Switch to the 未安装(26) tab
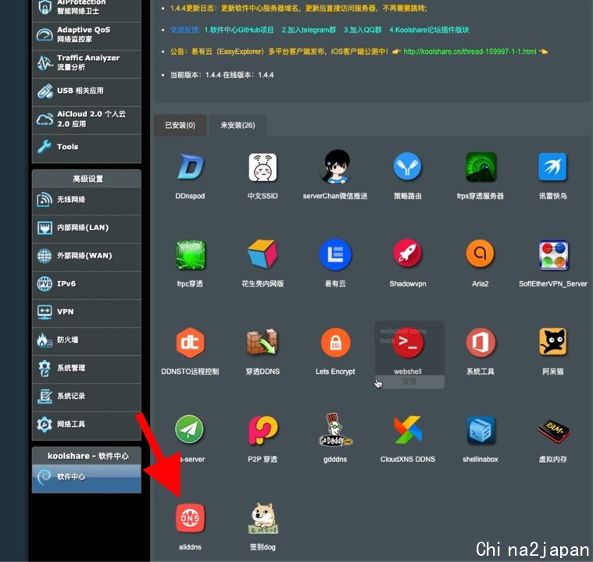The width and height of the screenshot is (593, 562). (x=238, y=125)
